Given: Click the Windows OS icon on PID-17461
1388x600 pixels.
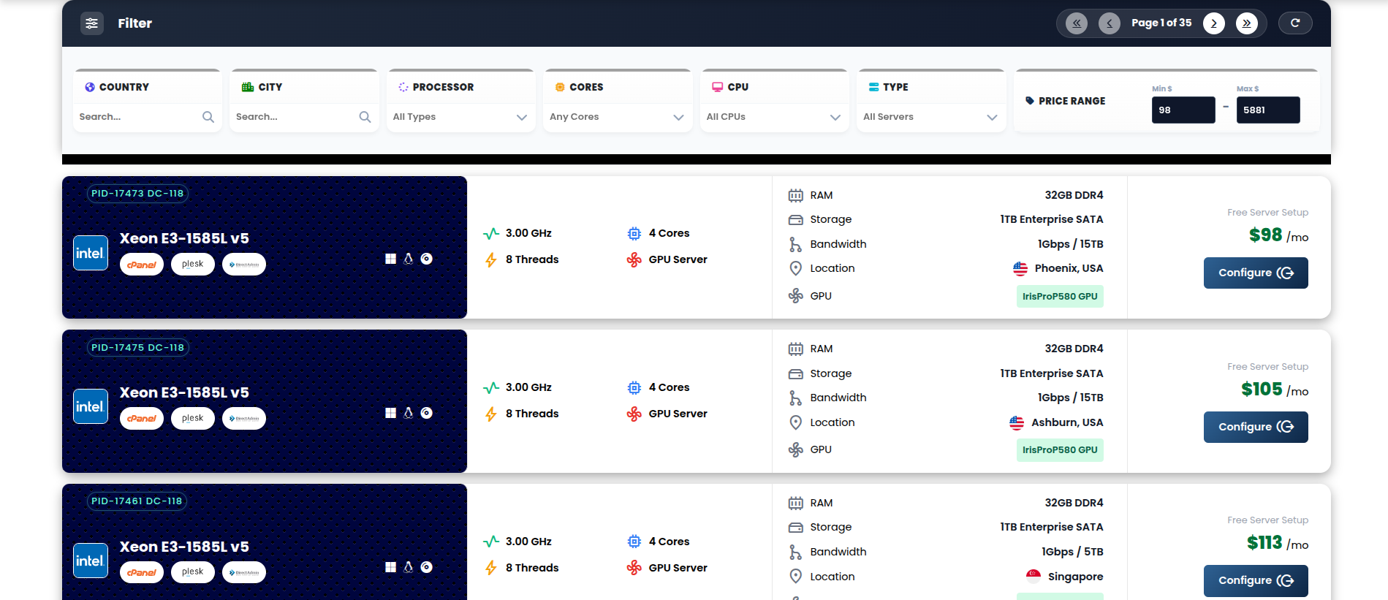Looking at the screenshot, I should point(391,567).
